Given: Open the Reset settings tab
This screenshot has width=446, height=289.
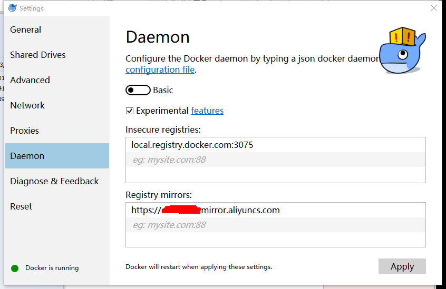Looking at the screenshot, I should coord(21,206).
